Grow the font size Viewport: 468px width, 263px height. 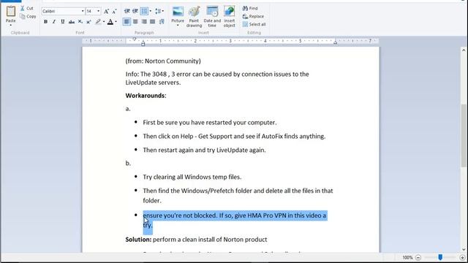pos(106,12)
